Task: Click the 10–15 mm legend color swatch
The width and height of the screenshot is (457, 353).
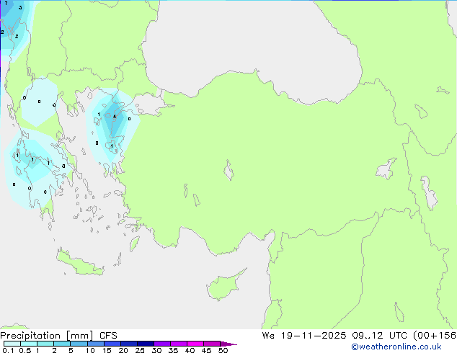Action: [96, 344]
